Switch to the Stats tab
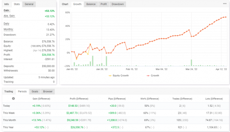The height and width of the screenshot is (132, 230). [x=17, y=4]
